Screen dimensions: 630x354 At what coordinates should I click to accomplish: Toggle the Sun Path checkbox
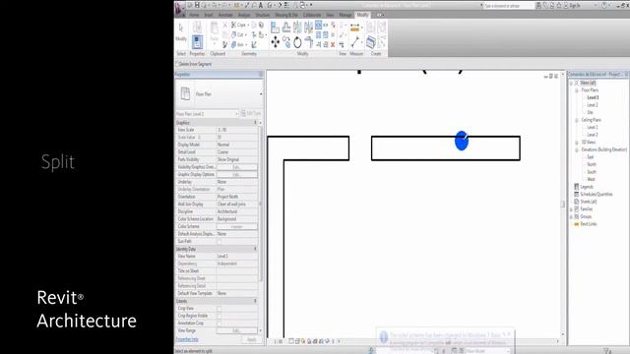219,242
